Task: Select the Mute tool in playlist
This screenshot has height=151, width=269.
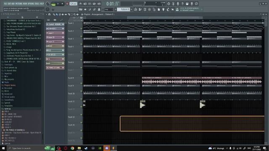Action: [63, 15]
